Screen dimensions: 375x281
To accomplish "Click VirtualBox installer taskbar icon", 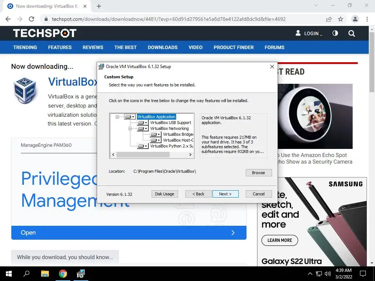I will 81,274.
